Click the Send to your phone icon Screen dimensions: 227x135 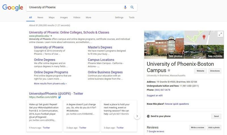(x=148, y=116)
